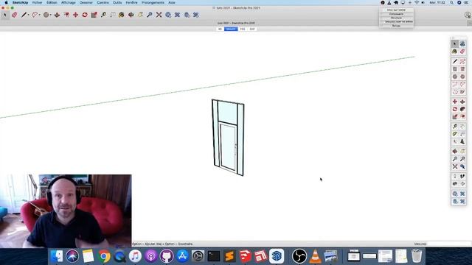Select the highlighted blue scene tab

coord(231,29)
